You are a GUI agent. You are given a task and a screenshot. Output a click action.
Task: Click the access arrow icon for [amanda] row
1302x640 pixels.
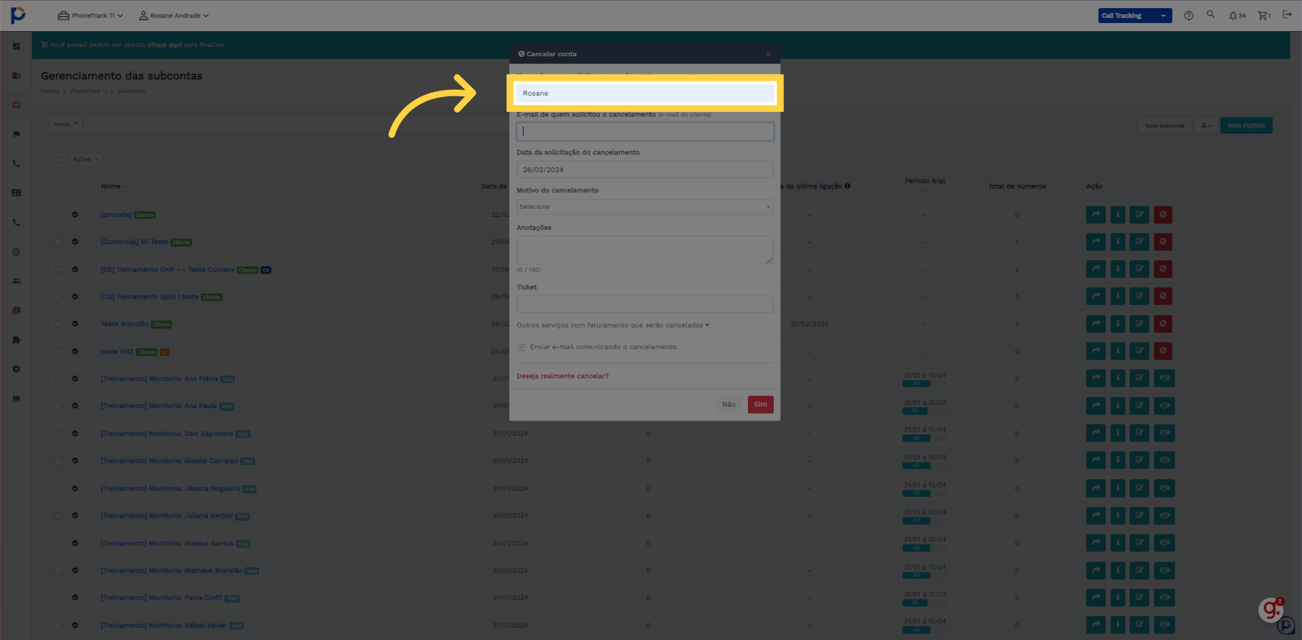pos(1096,215)
